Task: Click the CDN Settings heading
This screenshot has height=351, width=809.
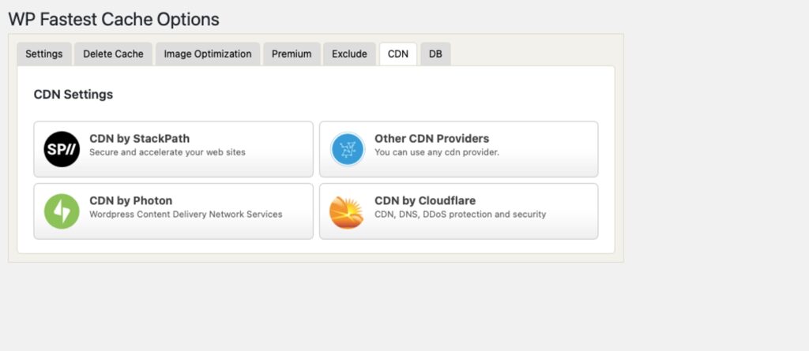Action: click(73, 95)
